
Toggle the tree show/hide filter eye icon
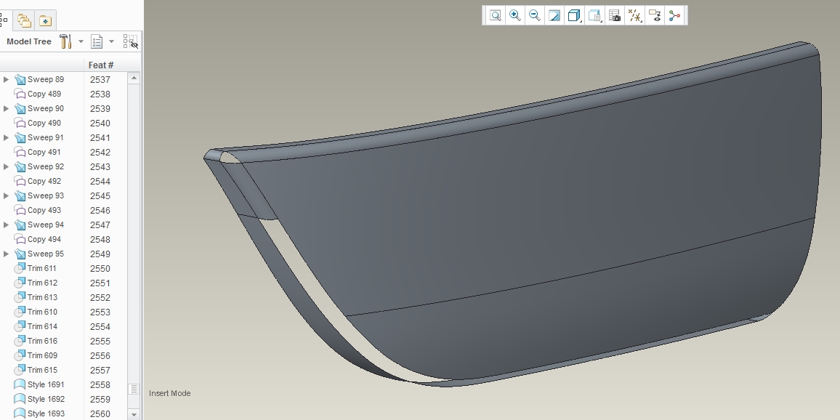131,41
